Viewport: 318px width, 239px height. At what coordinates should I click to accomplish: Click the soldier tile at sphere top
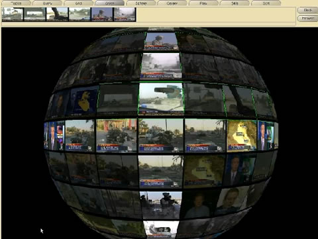click(x=162, y=41)
